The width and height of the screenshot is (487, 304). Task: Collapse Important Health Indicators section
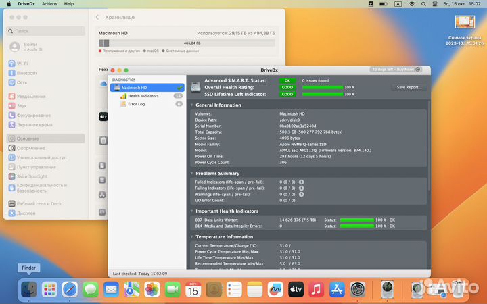pos(192,211)
